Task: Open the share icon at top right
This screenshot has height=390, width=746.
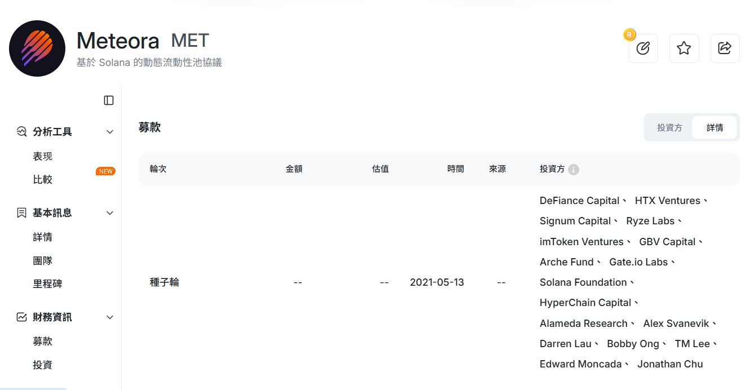Action: (725, 48)
